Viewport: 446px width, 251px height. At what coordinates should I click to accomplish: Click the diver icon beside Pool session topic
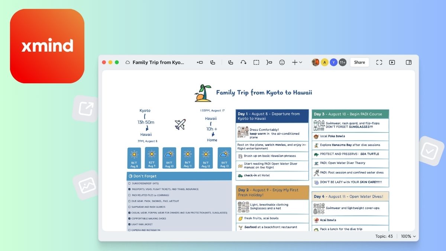coord(316,173)
